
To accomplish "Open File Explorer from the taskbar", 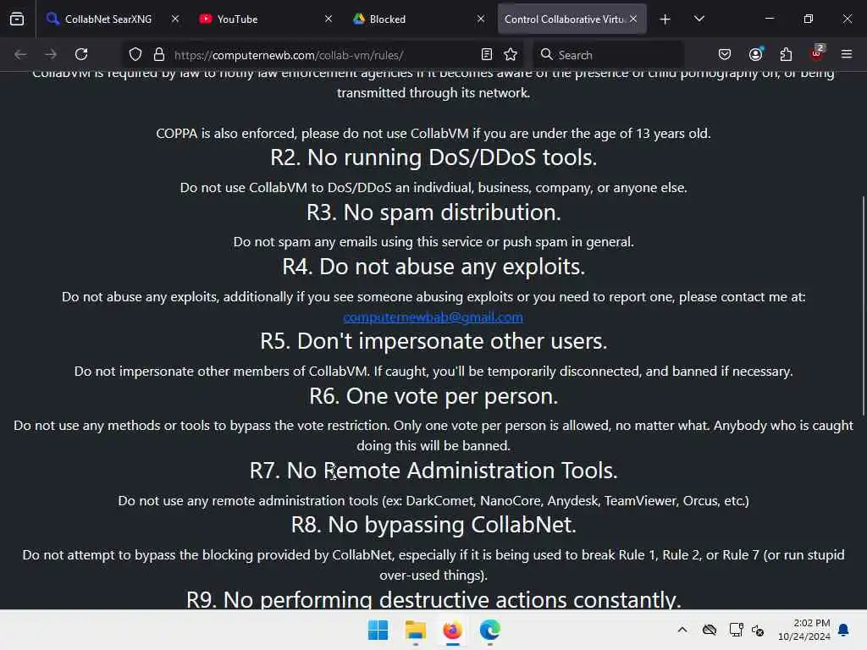I will 415,630.
